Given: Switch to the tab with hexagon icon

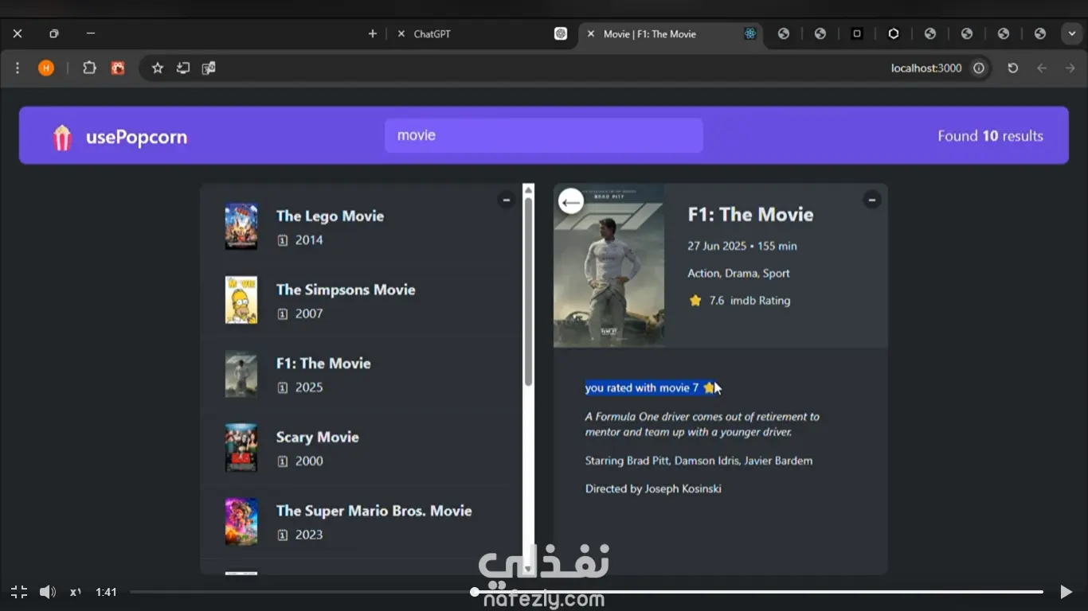Looking at the screenshot, I should [894, 34].
